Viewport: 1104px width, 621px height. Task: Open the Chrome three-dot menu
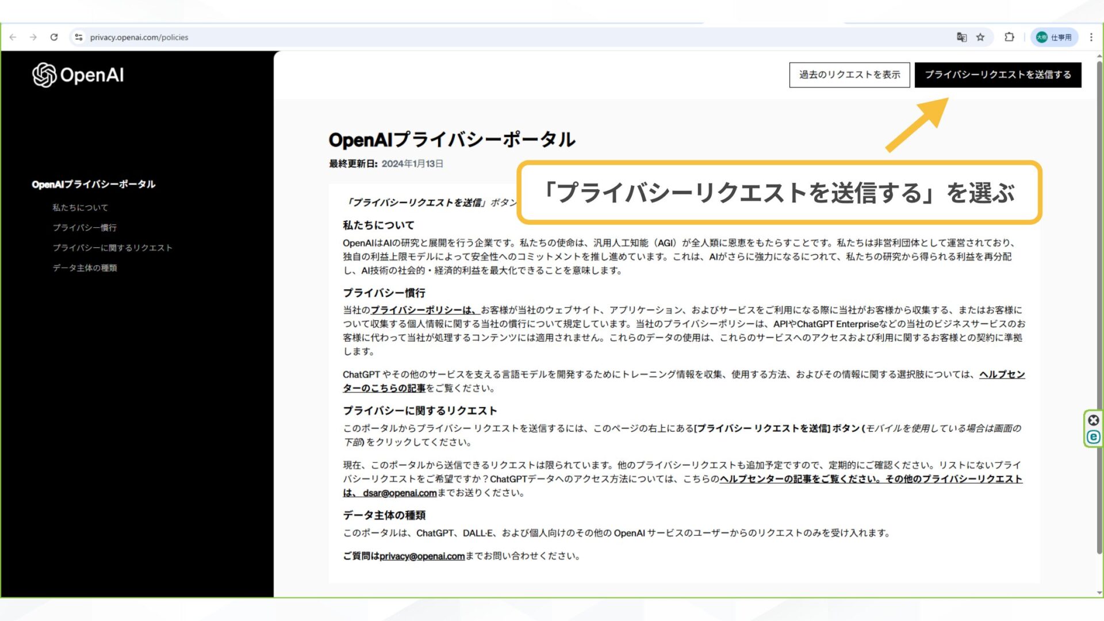1091,37
